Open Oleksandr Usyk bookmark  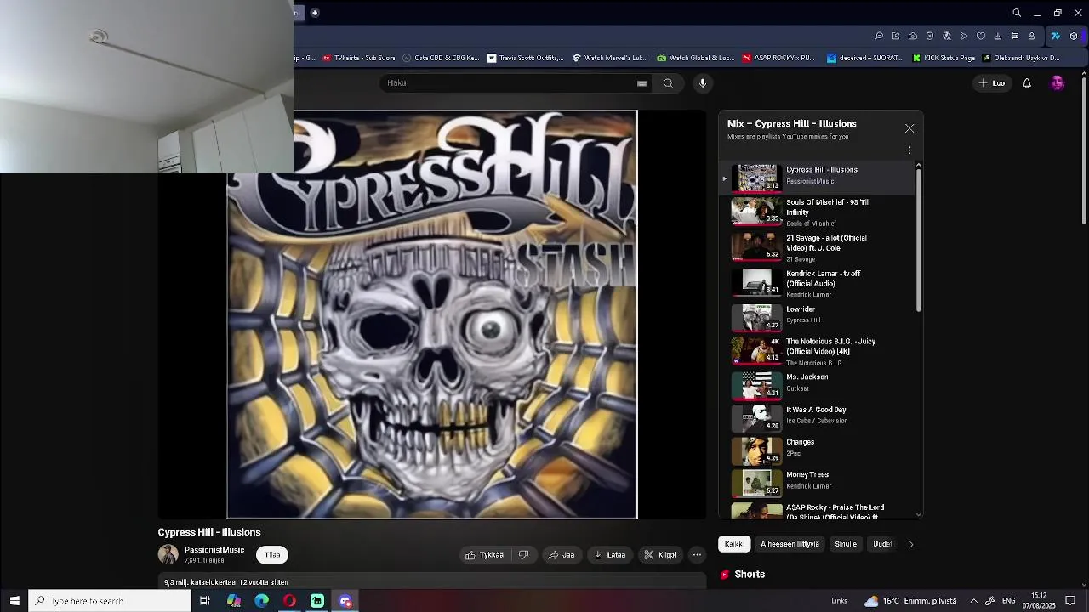[1021, 58]
